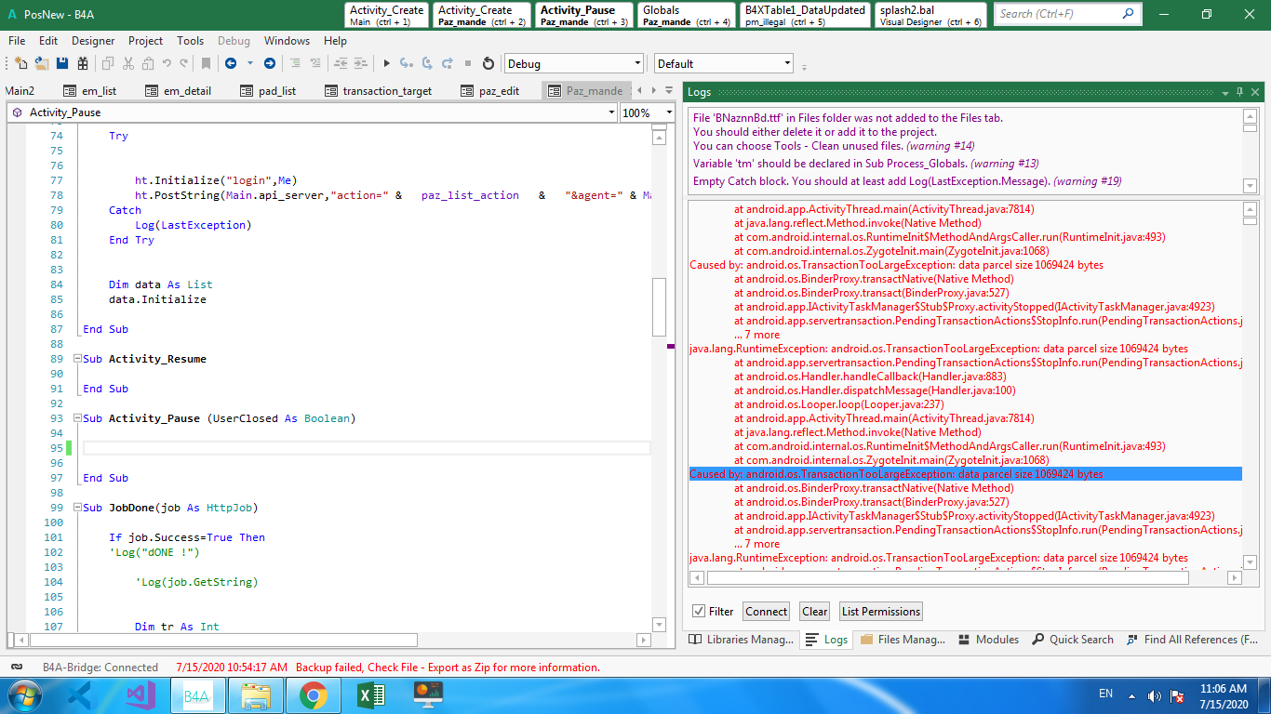1271x714 pixels.
Task: Click the Save file toolbar icon
Action: (62, 63)
